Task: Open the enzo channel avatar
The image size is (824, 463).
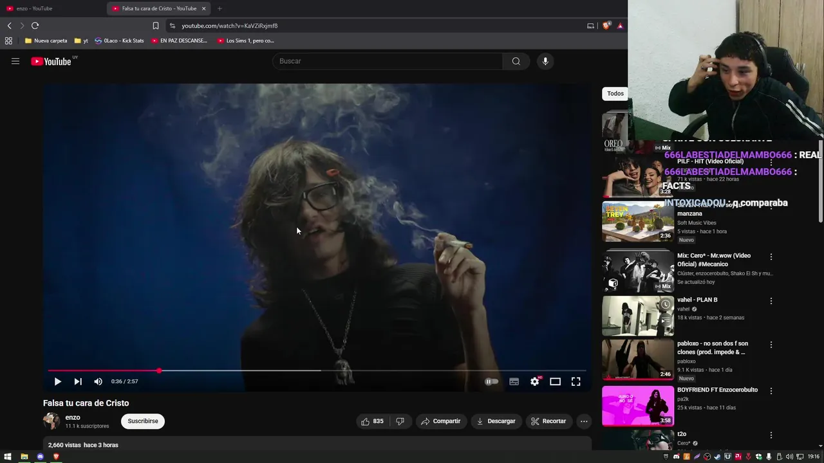Action: [51, 421]
